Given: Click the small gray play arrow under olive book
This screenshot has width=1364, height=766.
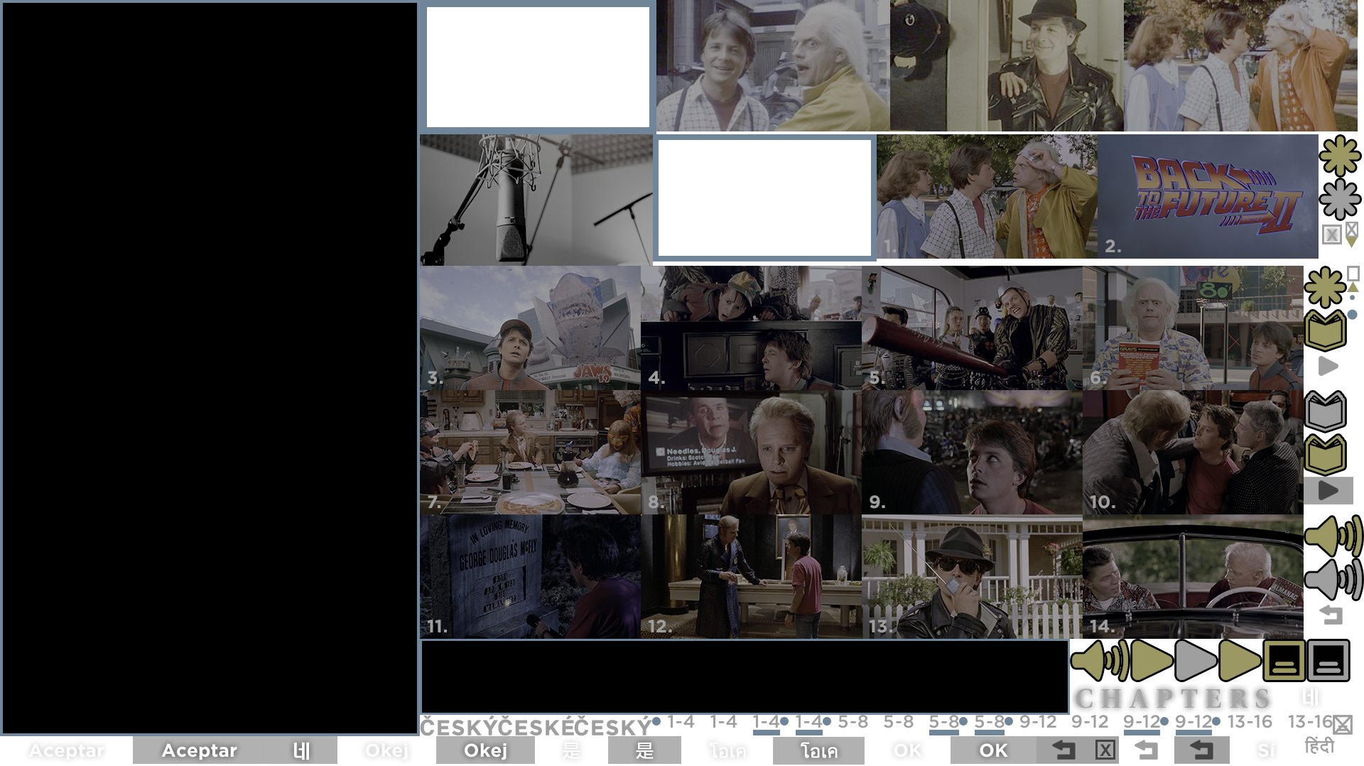Looking at the screenshot, I should click(x=1328, y=367).
